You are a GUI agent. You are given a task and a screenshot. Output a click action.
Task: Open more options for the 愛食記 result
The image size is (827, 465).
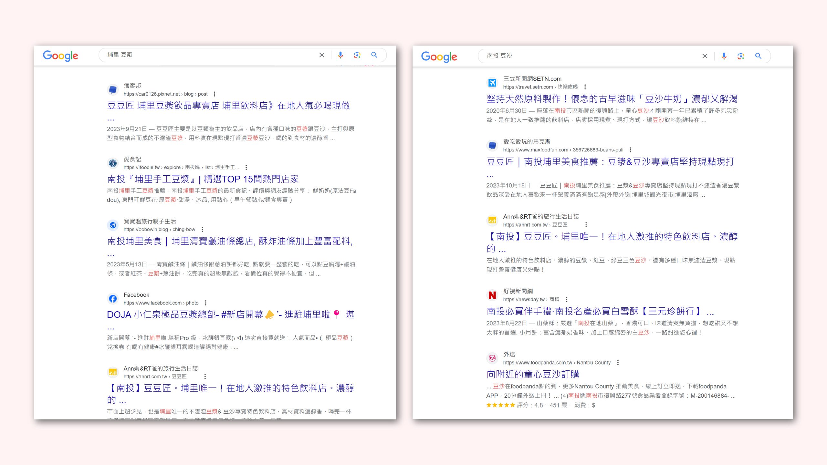point(246,167)
